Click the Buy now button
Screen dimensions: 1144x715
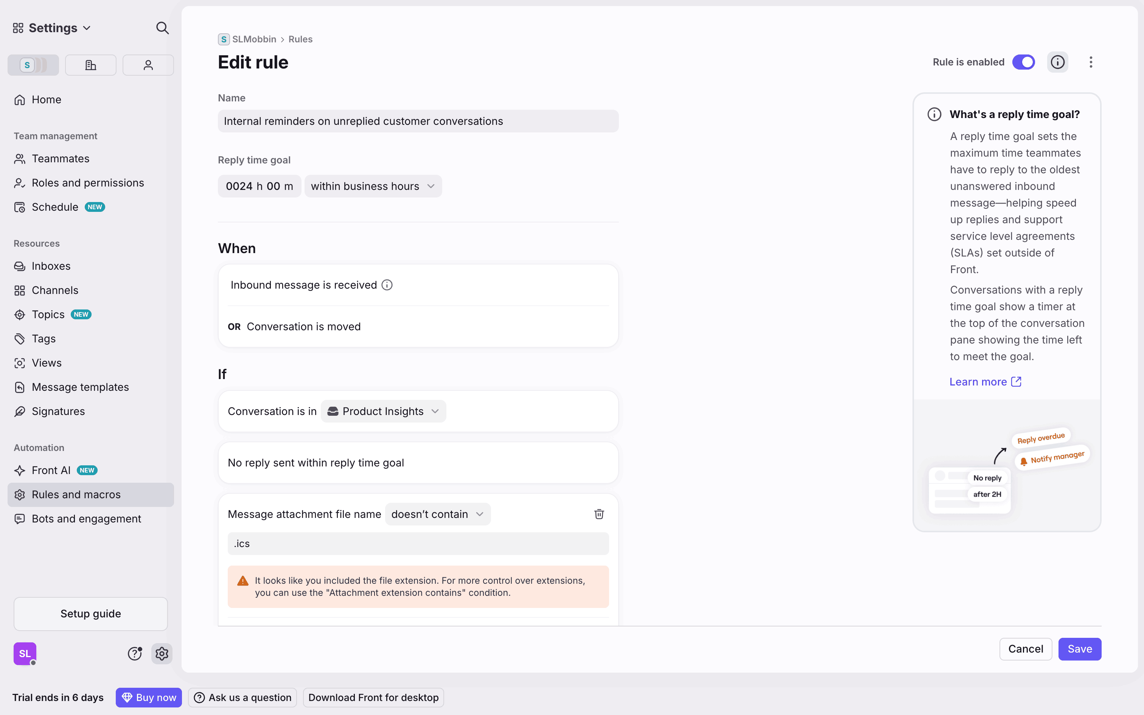click(149, 698)
